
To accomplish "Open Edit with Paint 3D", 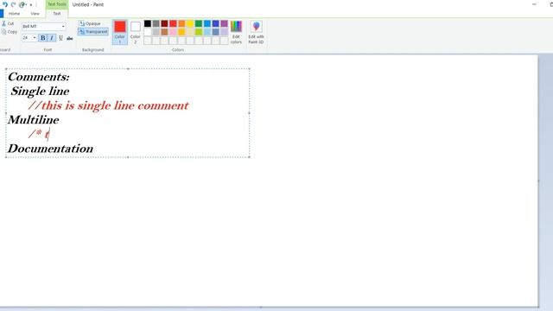I will [x=256, y=32].
